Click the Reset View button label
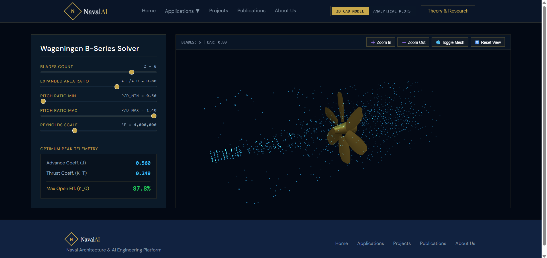This screenshot has width=547, height=258. click(491, 42)
